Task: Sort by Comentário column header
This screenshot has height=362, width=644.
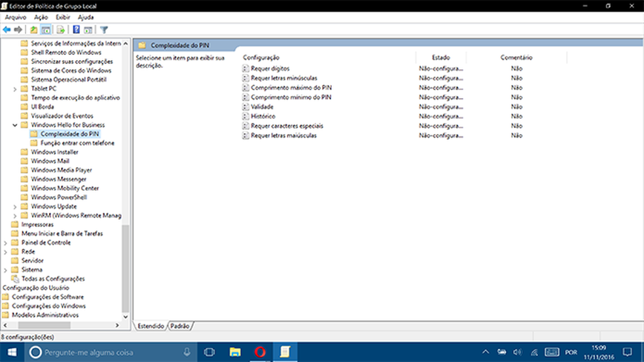Action: [516, 58]
